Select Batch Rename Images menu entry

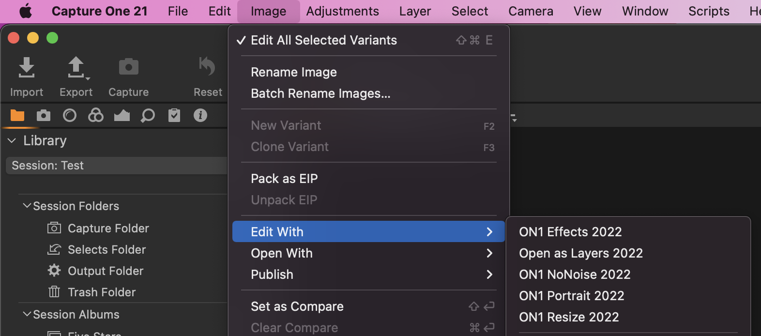point(320,93)
